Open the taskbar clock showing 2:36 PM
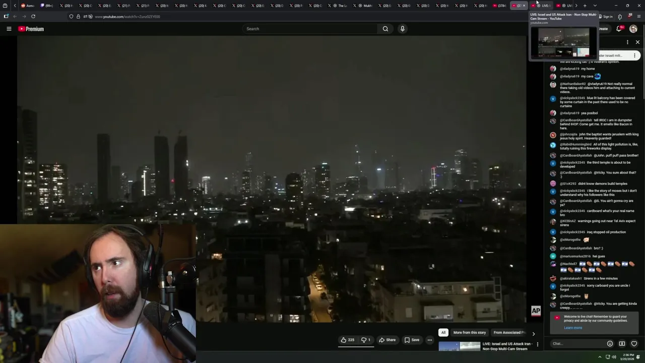The image size is (645, 363). point(628,357)
